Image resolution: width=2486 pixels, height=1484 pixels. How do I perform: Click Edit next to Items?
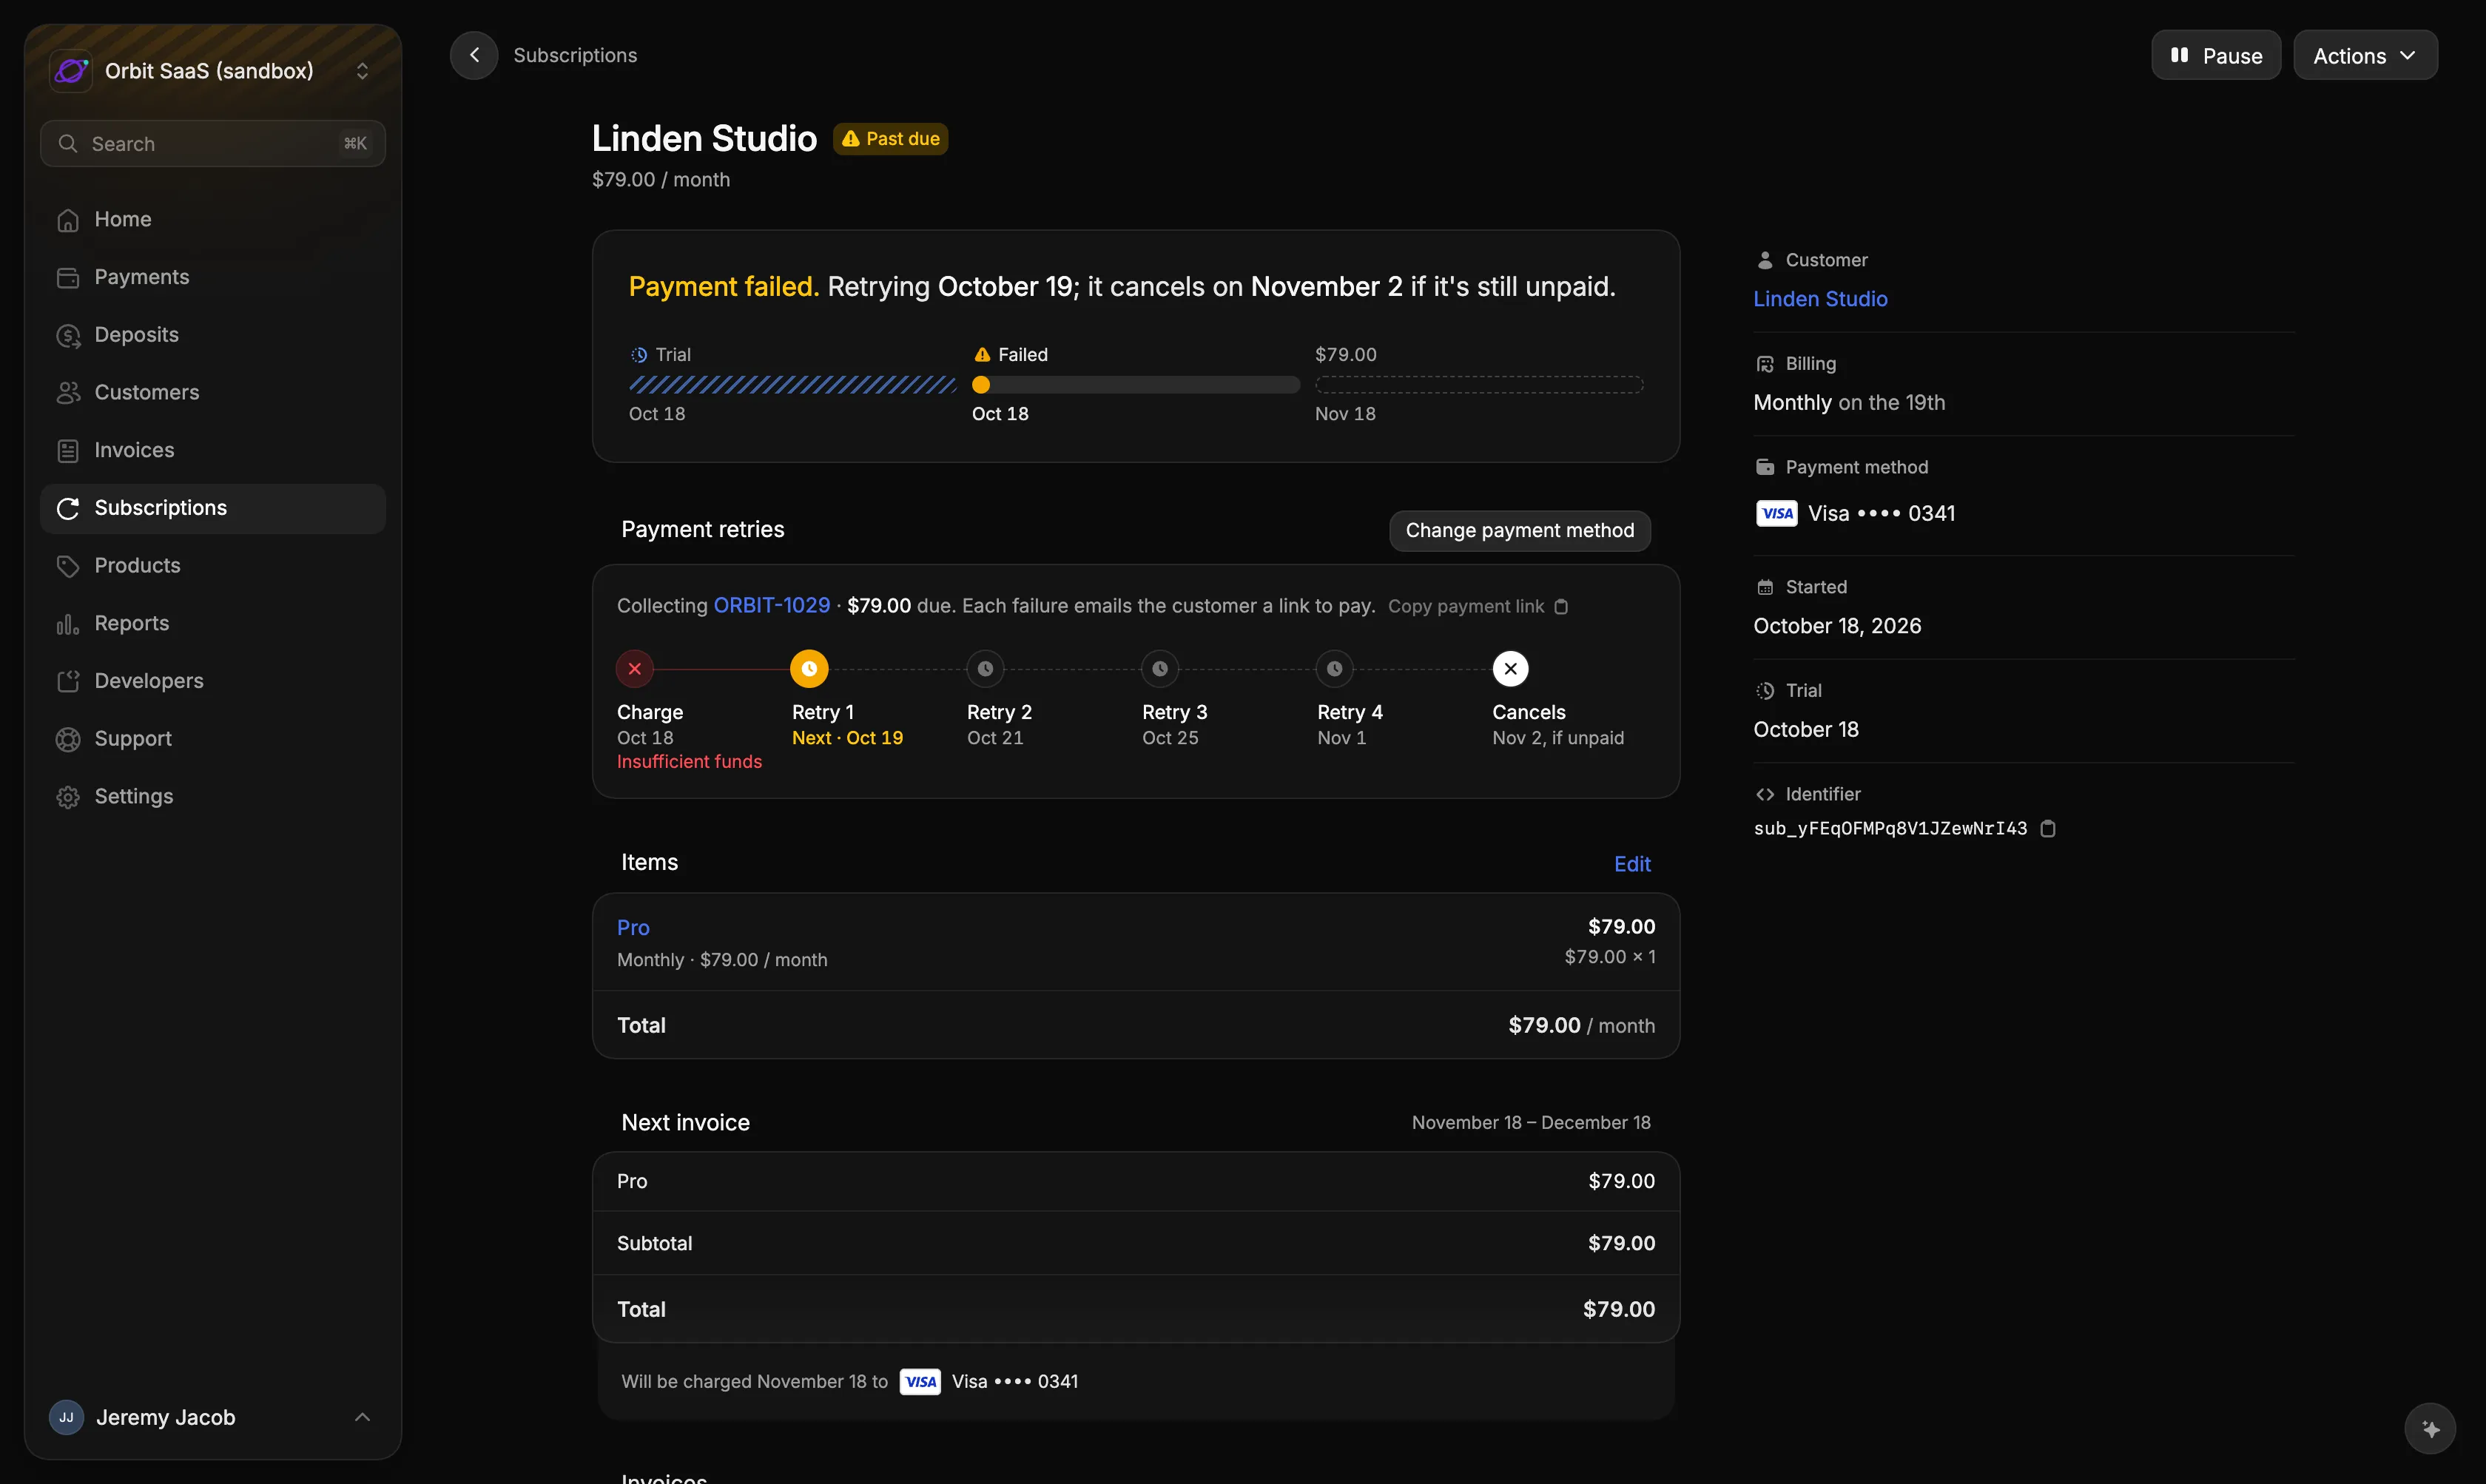pos(1632,864)
